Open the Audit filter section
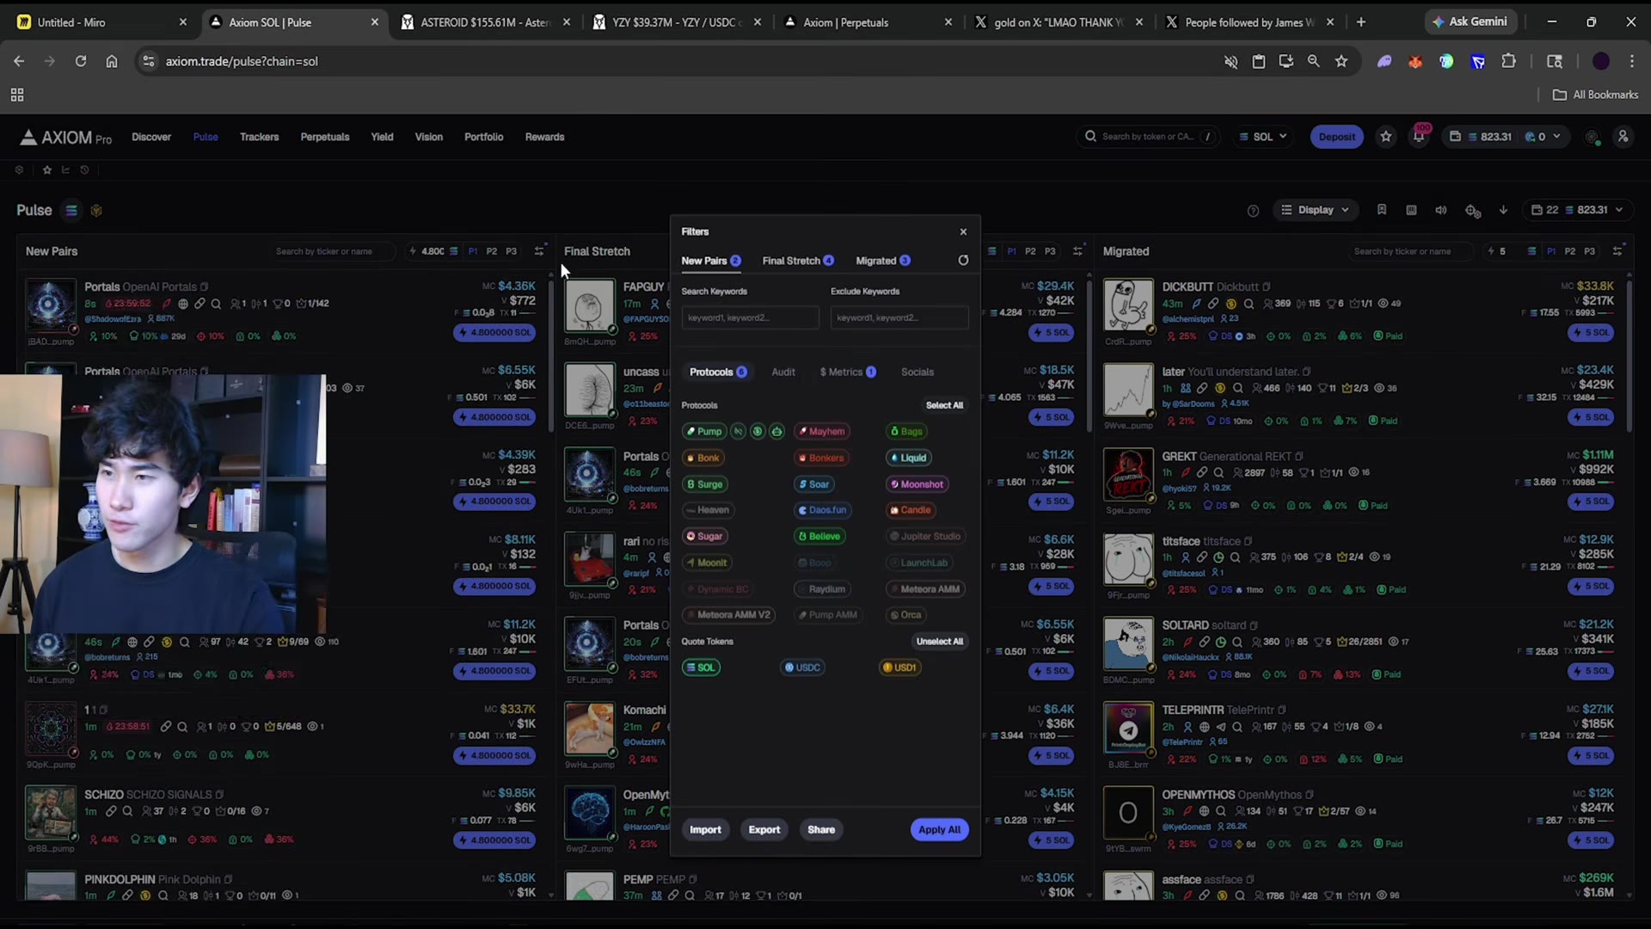 (x=783, y=372)
